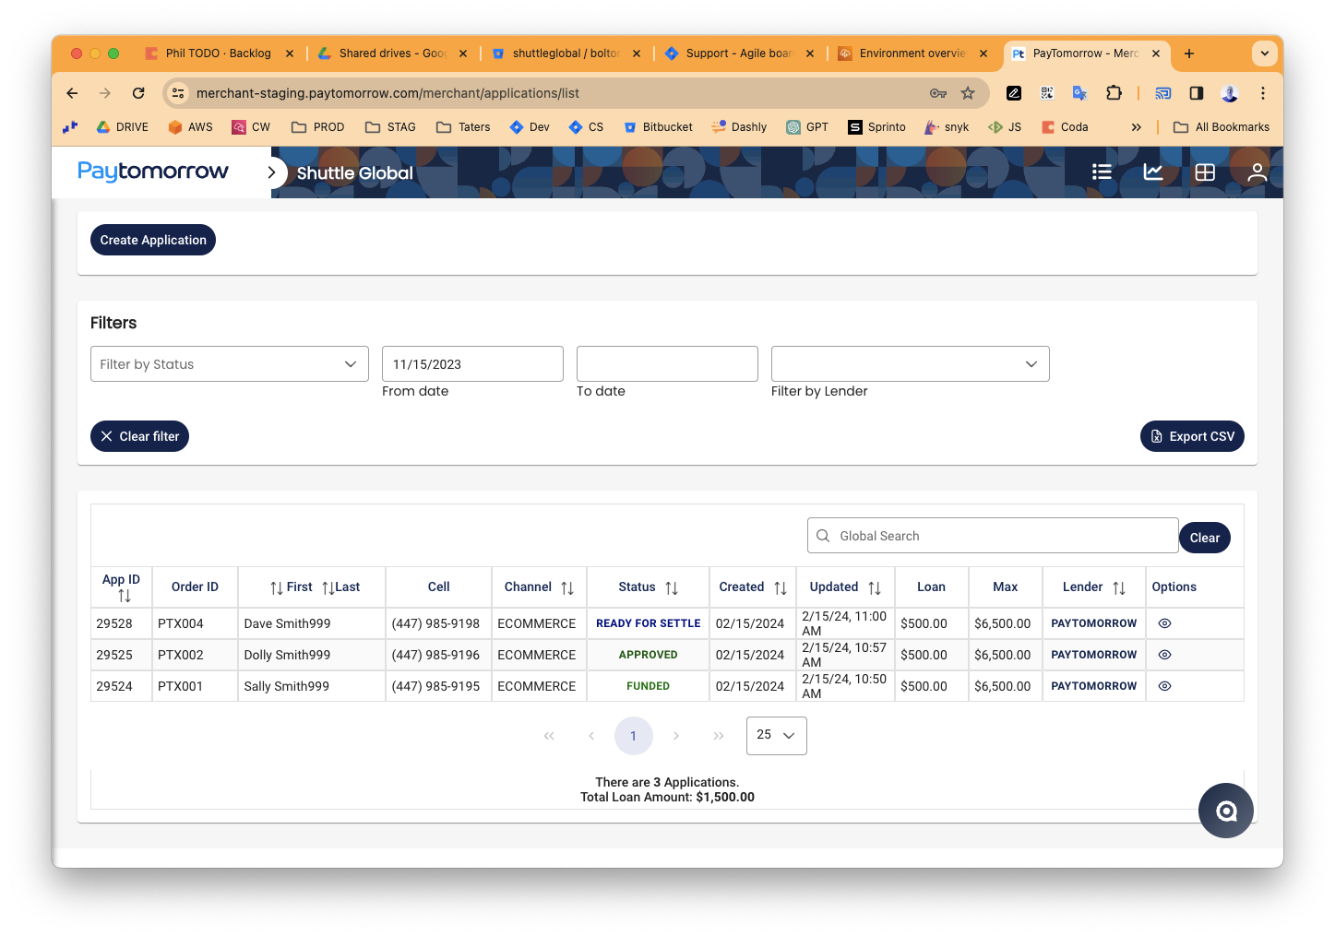
Task: Select page 1 in pagination
Action: click(634, 736)
